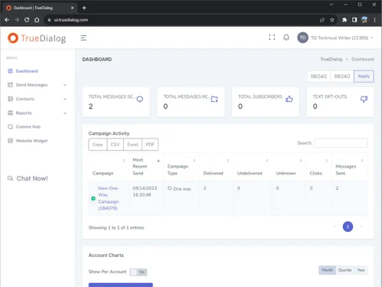The height and width of the screenshot is (287, 382).
Task: Click the Send Messages envelope icon
Action: click(x=10, y=85)
